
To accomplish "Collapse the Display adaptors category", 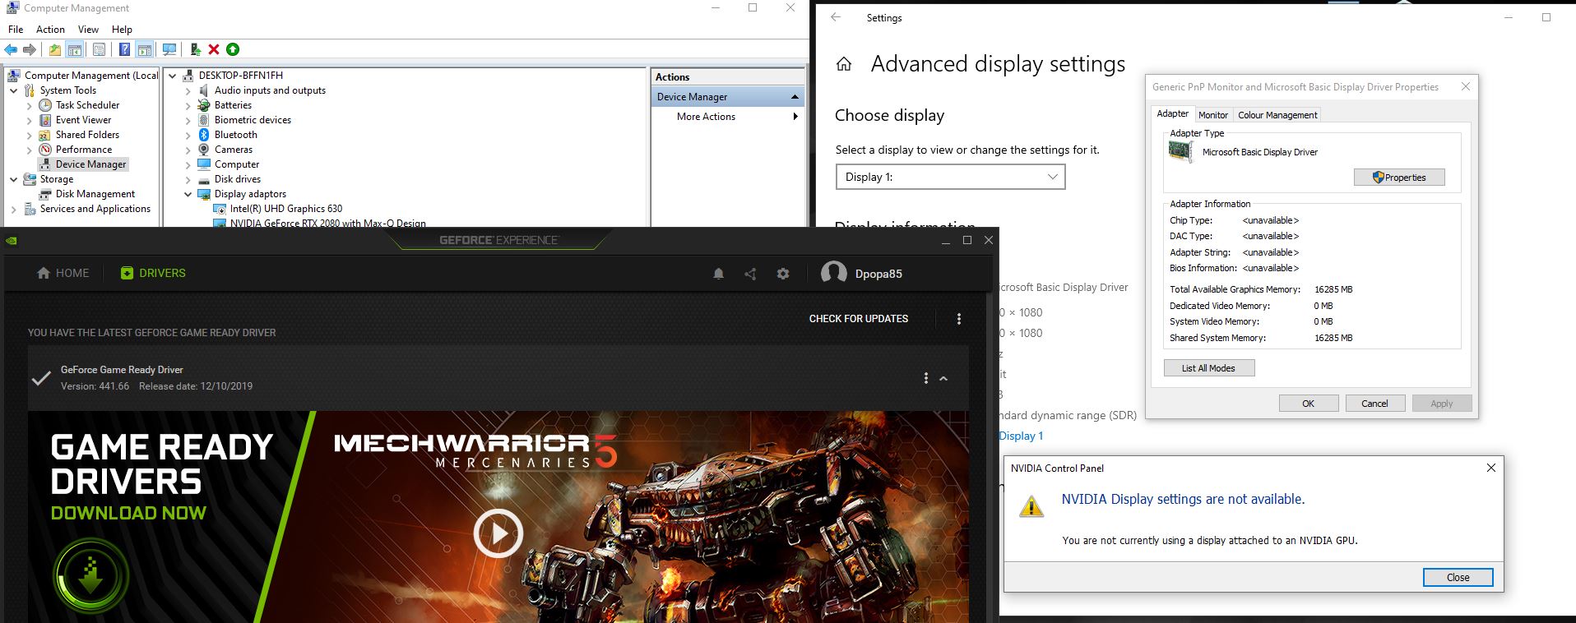I will pos(188,194).
